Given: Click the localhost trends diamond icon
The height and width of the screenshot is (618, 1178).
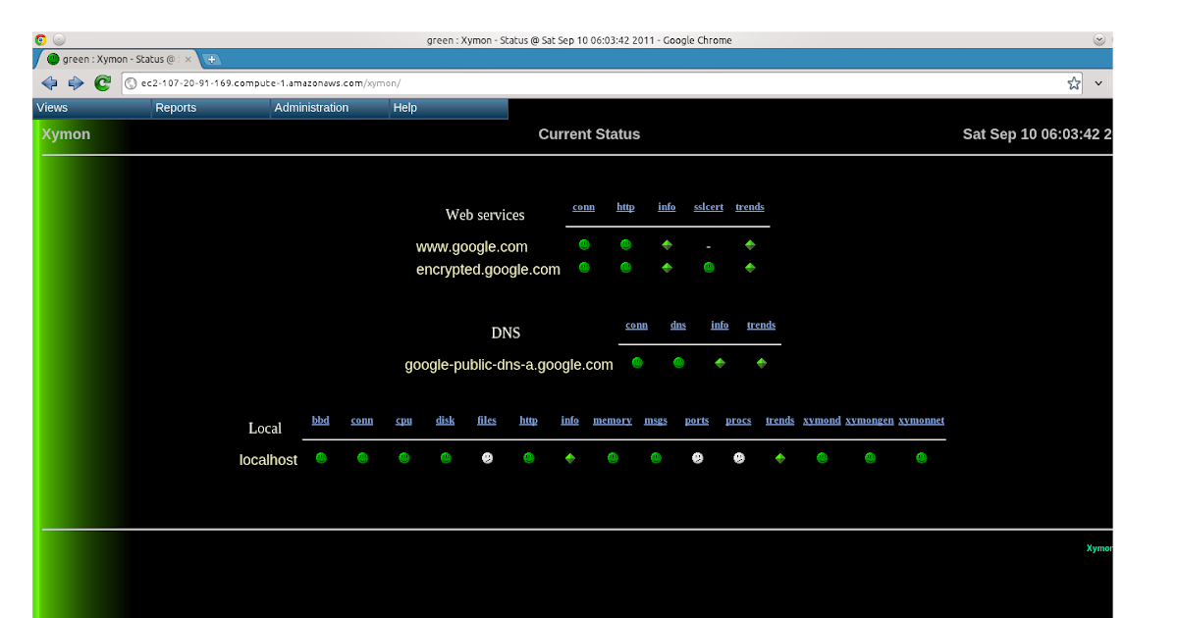Looking at the screenshot, I should (779, 457).
